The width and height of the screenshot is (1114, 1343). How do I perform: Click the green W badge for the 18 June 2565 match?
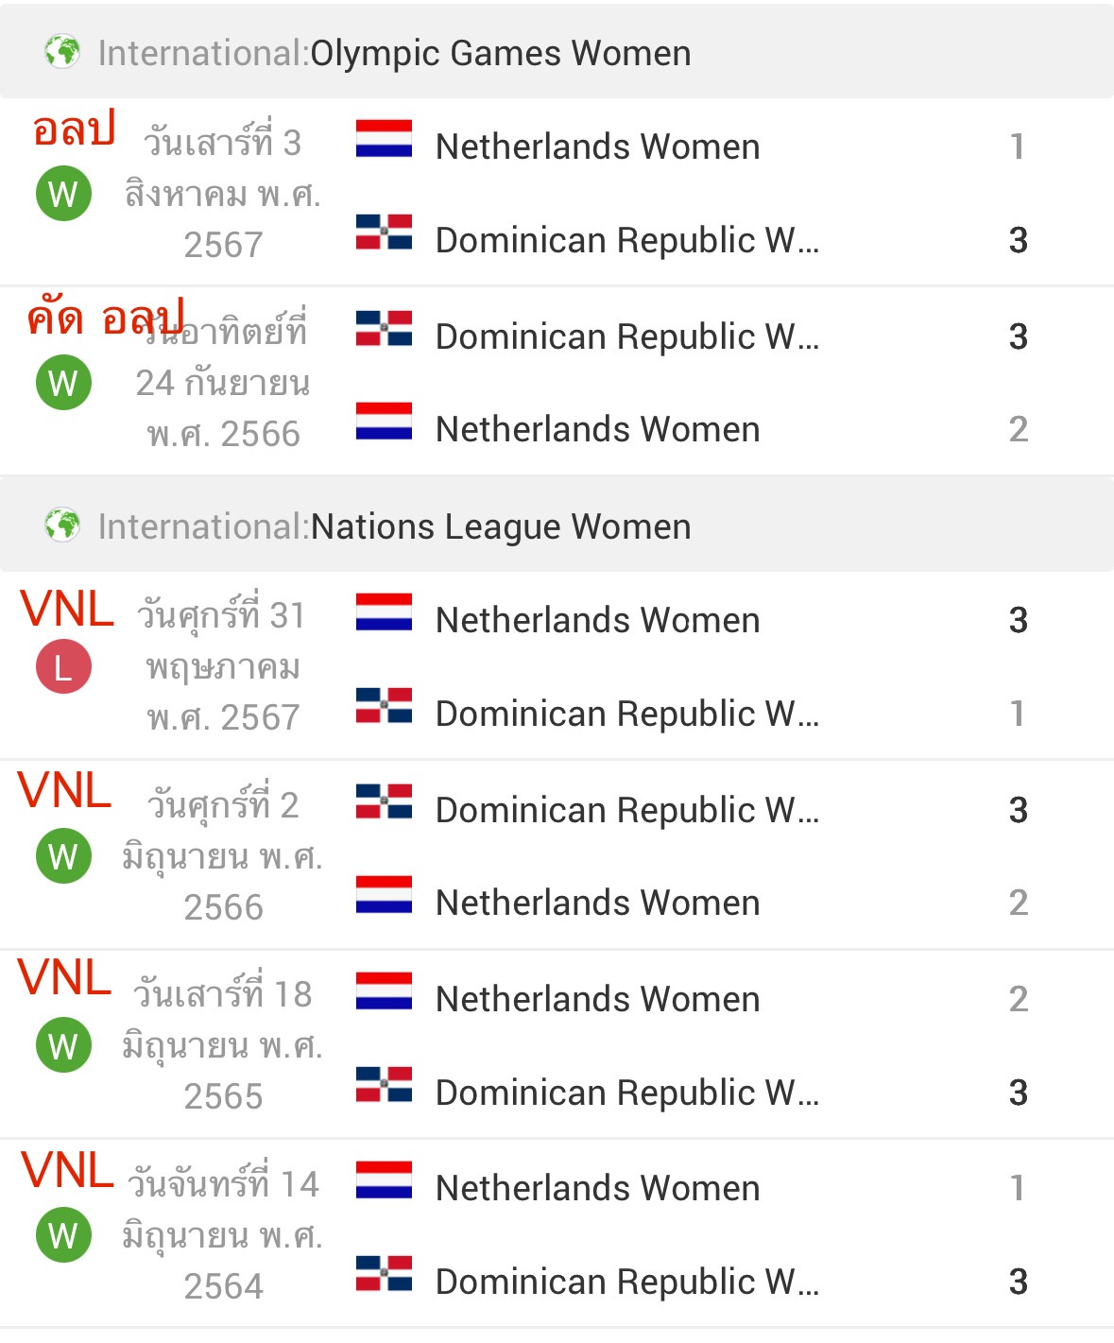tap(63, 1044)
